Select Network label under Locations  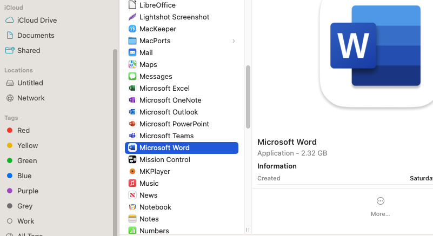tap(31, 98)
